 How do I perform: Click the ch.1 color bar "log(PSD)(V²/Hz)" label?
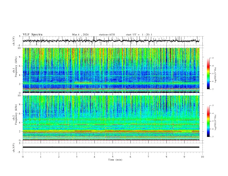(x=216, y=75)
